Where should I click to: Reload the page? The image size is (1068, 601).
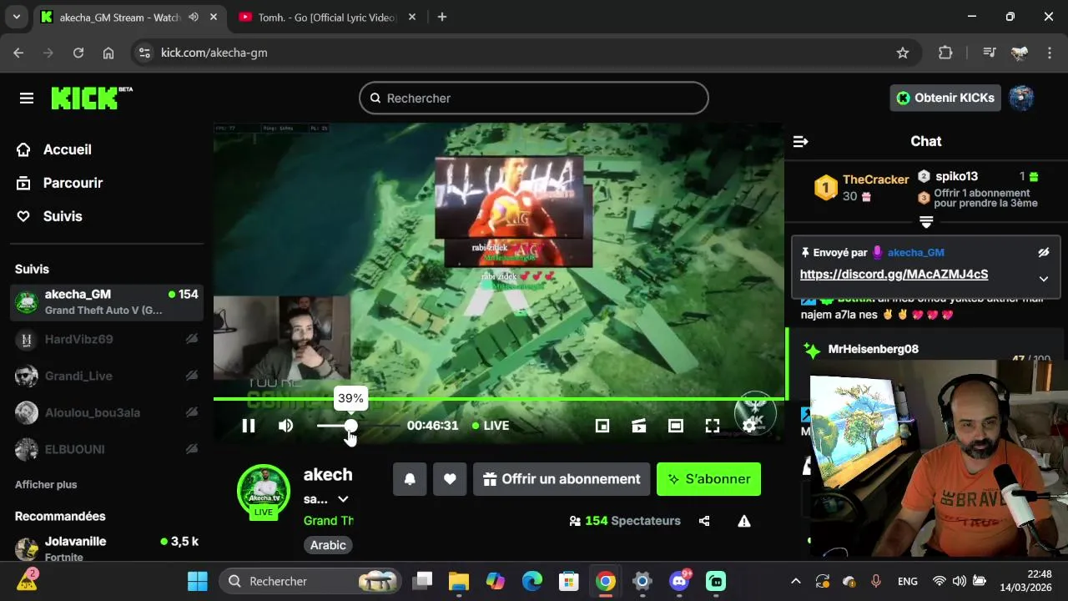tap(78, 53)
